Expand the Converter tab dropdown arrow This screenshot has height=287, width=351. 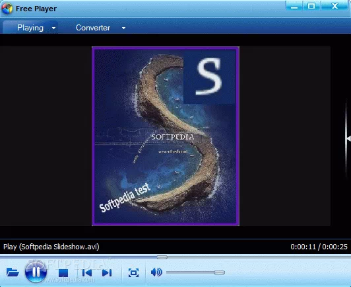pyautogui.click(x=123, y=28)
